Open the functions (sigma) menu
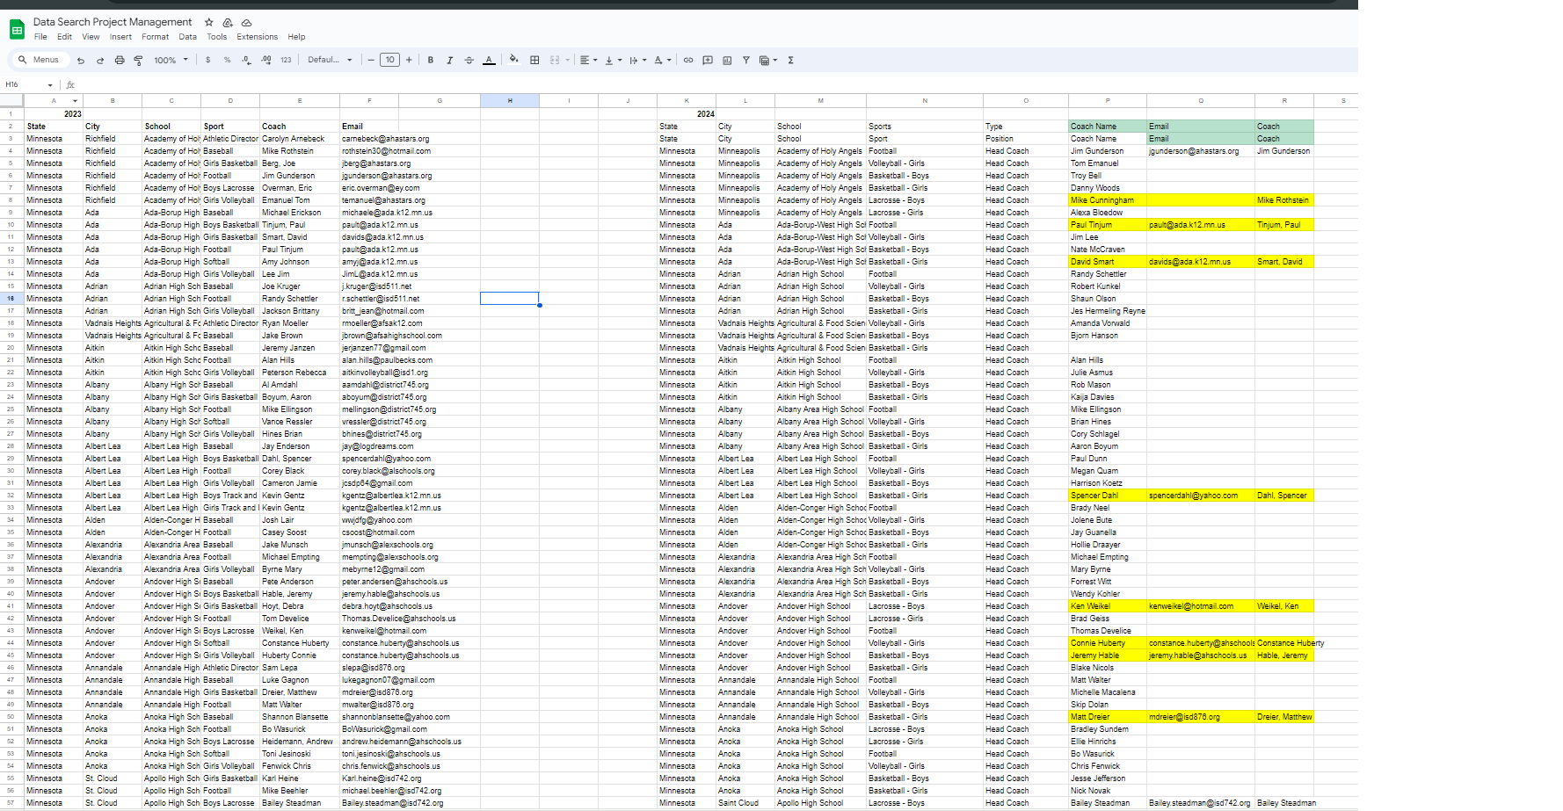1563x811 pixels. tap(791, 61)
